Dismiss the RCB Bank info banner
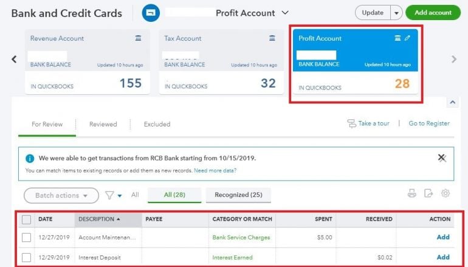 tap(442, 158)
